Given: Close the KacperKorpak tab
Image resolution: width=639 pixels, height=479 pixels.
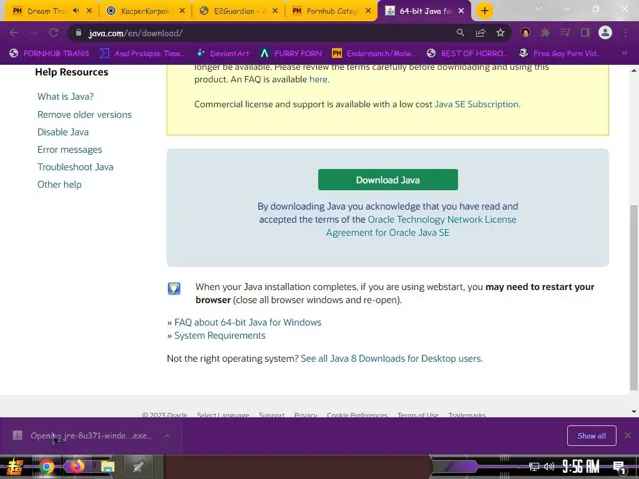Looking at the screenshot, I should coord(182,11).
